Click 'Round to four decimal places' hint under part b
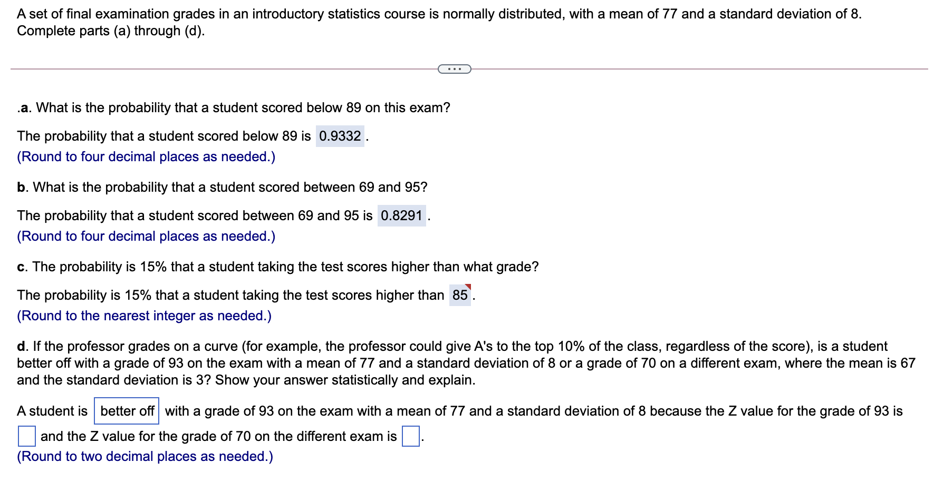934x492 pixels. tap(146, 237)
